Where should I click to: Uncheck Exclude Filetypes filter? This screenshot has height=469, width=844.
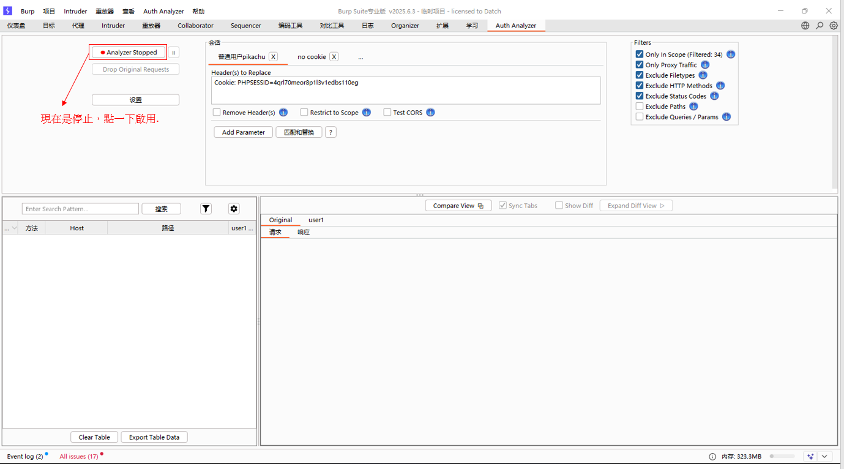(x=640, y=75)
